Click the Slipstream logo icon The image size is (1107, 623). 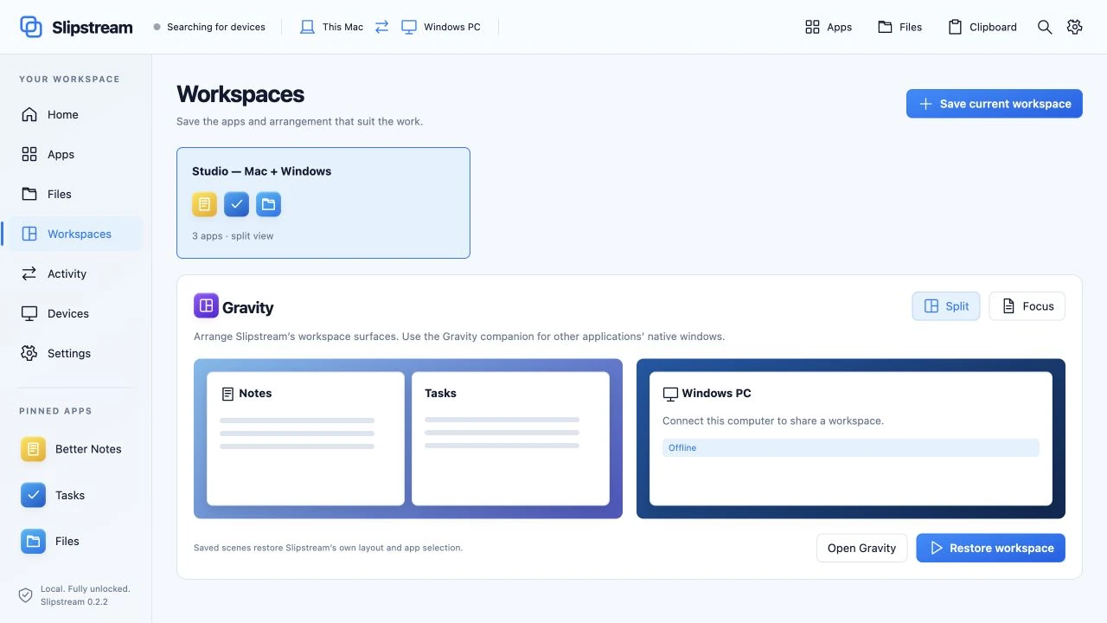(31, 27)
